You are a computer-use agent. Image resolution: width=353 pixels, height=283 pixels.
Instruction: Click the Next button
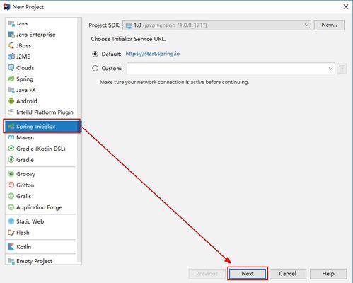coord(248,274)
